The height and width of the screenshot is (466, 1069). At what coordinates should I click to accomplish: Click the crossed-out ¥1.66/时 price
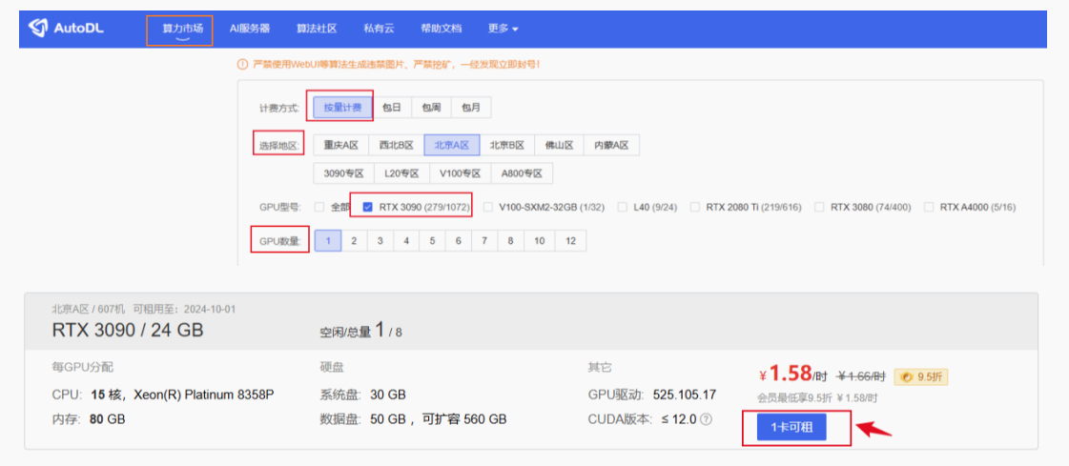pos(861,376)
